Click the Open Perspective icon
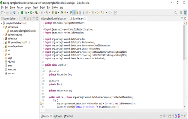Image resolution: width=188 pixels, height=119 pixels. point(181,13)
